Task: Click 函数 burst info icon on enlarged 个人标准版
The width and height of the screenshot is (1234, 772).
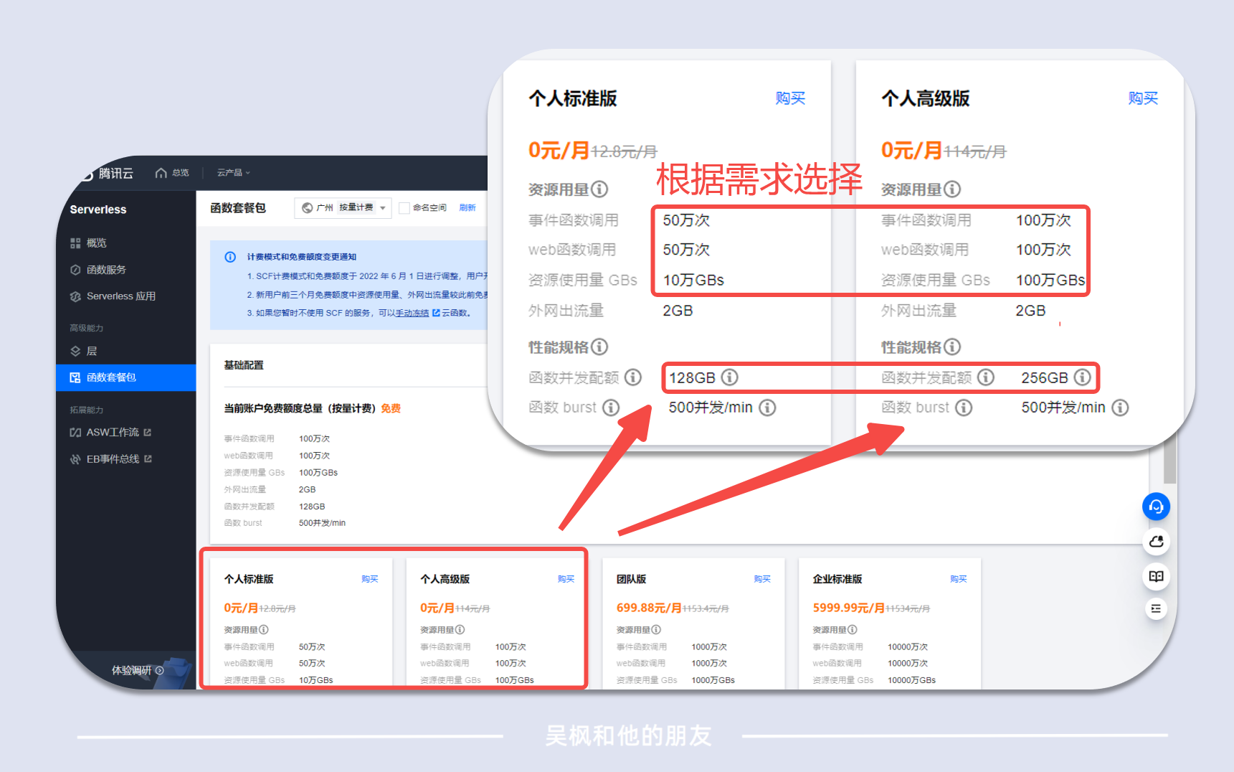Action: pos(611,408)
